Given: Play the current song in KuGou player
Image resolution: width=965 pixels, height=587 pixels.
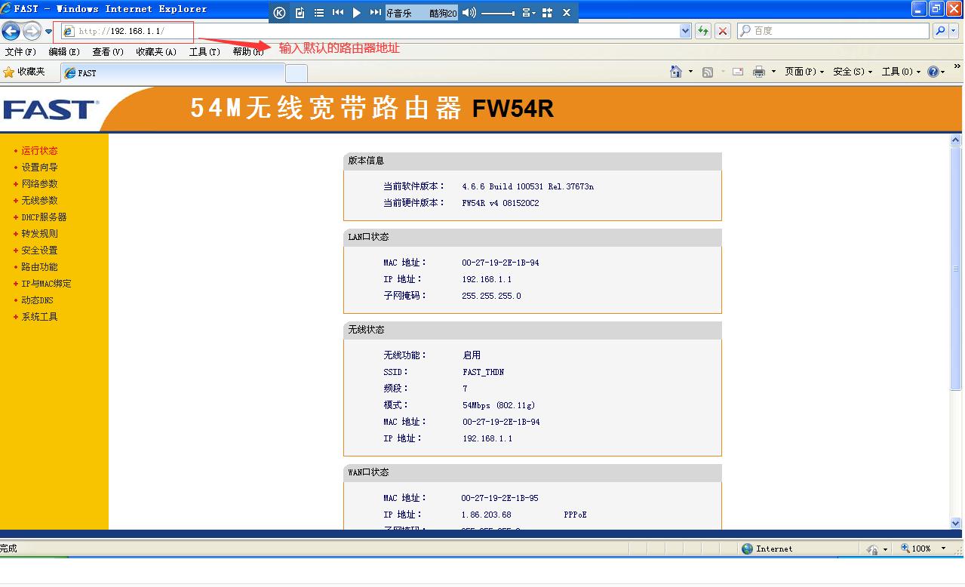Looking at the screenshot, I should click(x=355, y=12).
